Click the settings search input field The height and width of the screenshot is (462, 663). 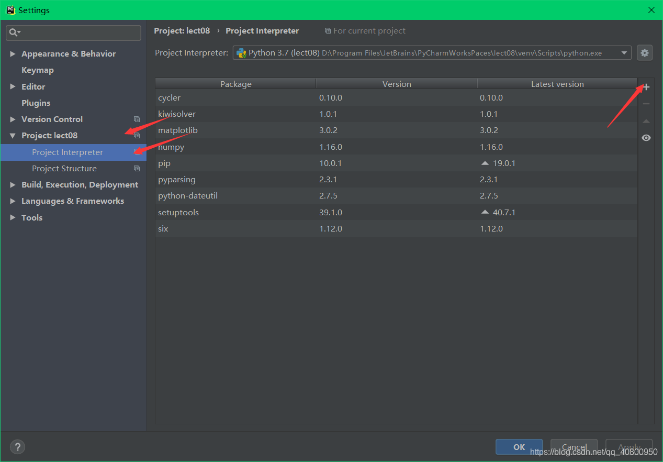click(x=73, y=32)
